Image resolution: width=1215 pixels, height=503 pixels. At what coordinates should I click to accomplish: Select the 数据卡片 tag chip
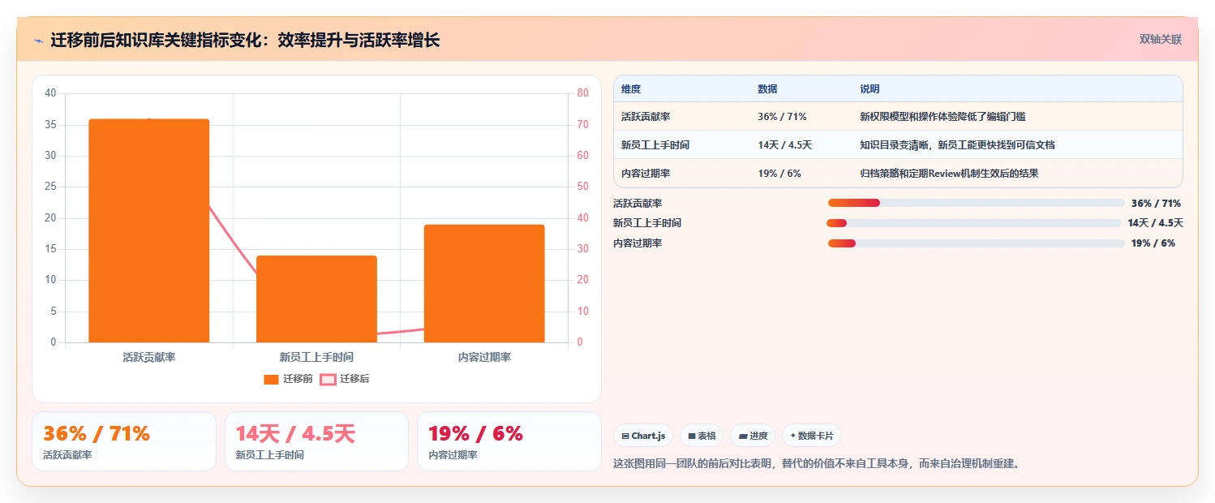(812, 436)
